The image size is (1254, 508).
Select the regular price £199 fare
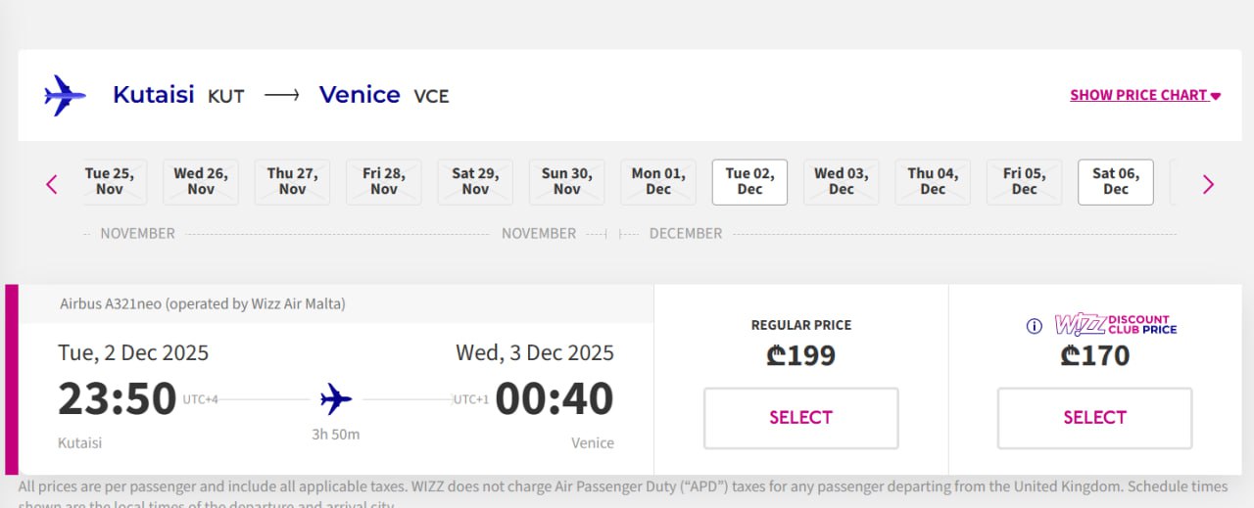click(x=800, y=418)
